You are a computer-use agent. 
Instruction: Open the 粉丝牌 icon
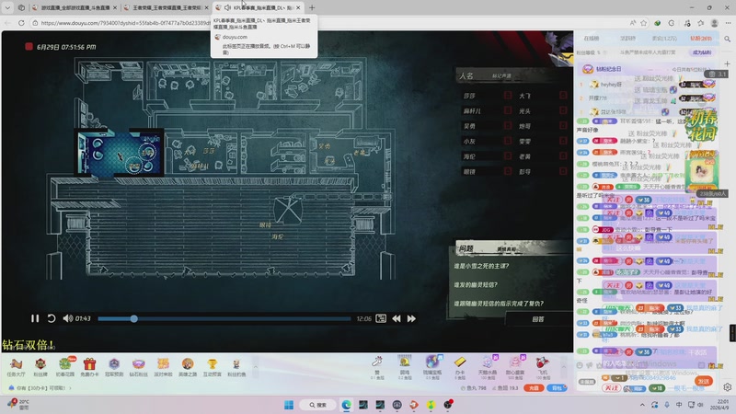point(40,367)
